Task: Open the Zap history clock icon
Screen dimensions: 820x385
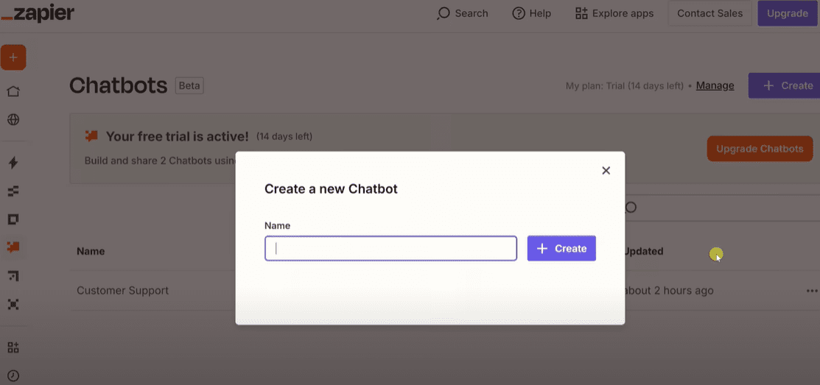Action: (x=13, y=375)
